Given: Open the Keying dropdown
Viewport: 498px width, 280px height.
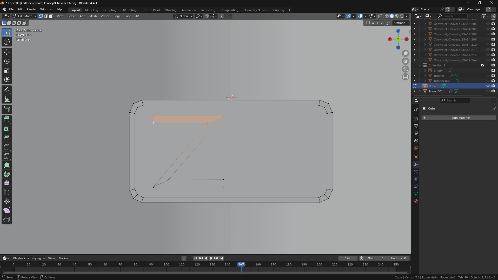Looking at the screenshot, I should 38,258.
